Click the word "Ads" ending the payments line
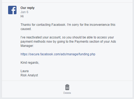 tap(113, 42)
